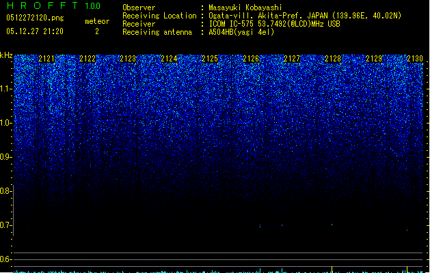Click the Ogata-vill. Akita-Pref. JAPAN location text
The width and height of the screenshot is (430, 273).
click(x=305, y=16)
